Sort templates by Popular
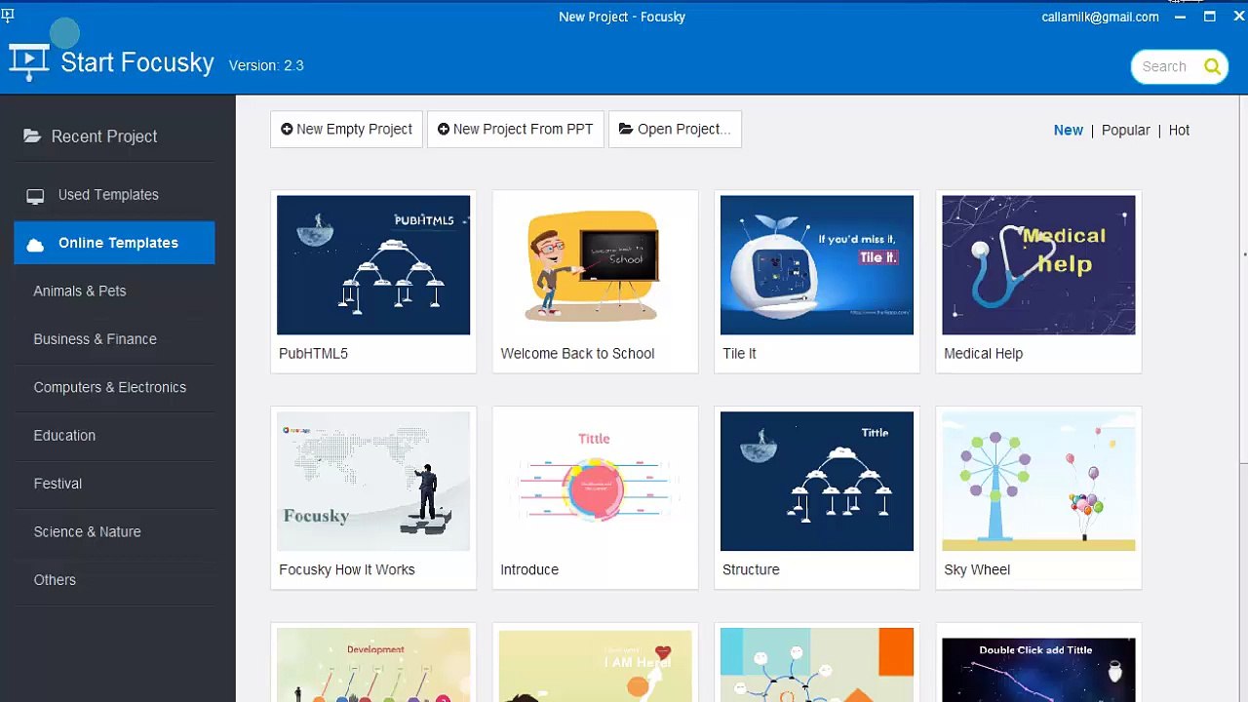 coord(1125,130)
